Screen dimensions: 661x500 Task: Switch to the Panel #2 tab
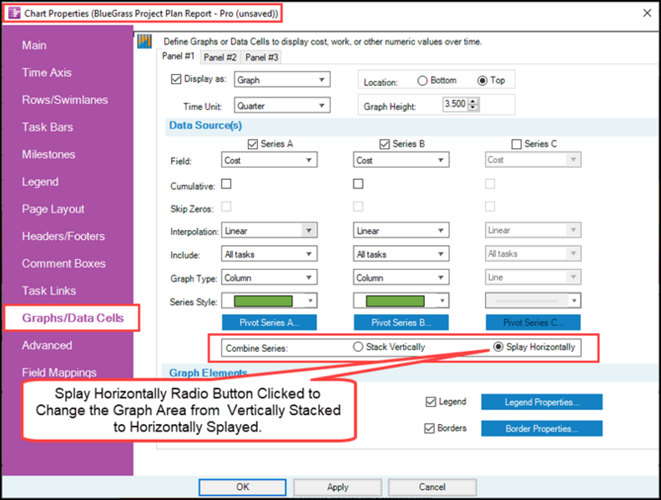[220, 57]
